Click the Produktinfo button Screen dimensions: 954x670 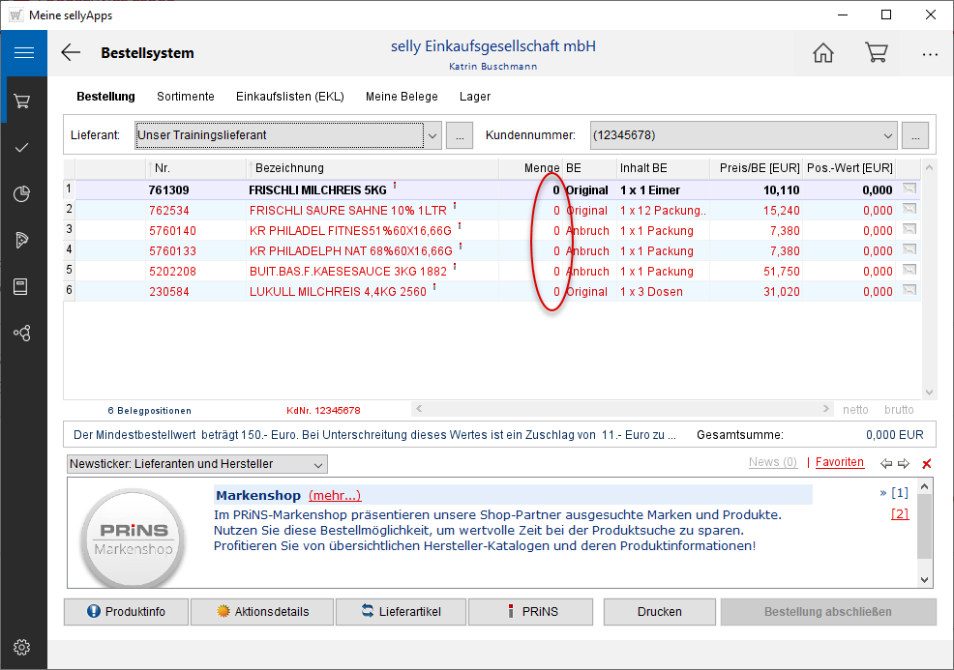tap(126, 612)
